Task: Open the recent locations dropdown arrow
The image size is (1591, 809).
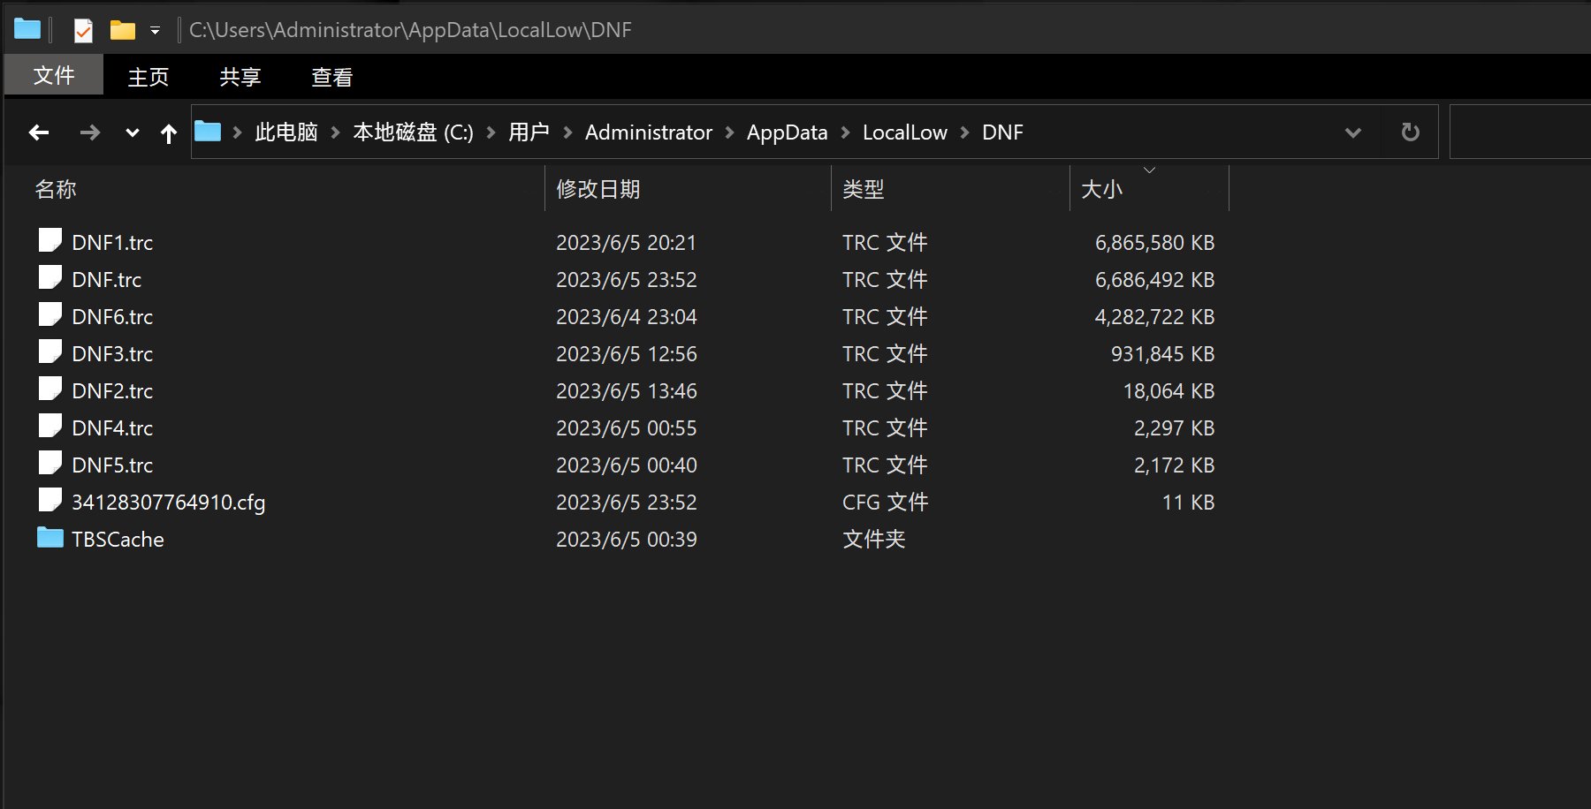Action: (133, 133)
